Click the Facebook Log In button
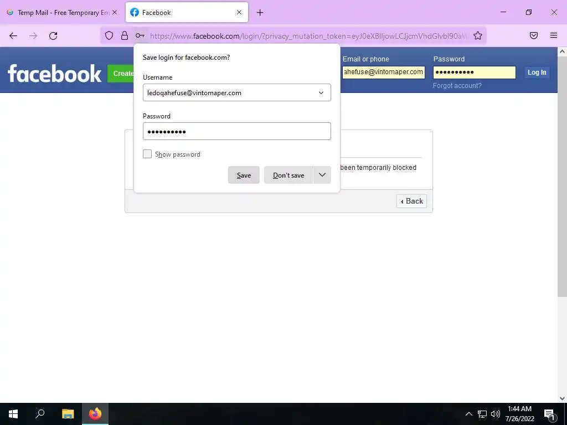567x425 pixels. [x=537, y=72]
